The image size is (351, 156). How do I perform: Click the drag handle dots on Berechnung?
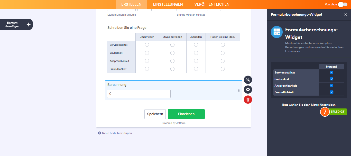click(x=239, y=90)
